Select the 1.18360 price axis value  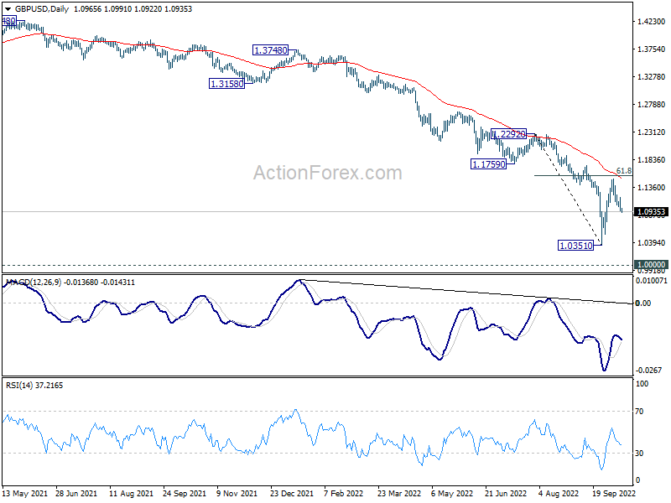[x=652, y=159]
